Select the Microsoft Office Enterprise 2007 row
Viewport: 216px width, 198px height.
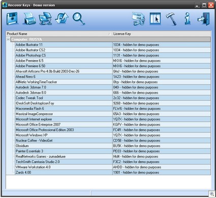coord(113,125)
